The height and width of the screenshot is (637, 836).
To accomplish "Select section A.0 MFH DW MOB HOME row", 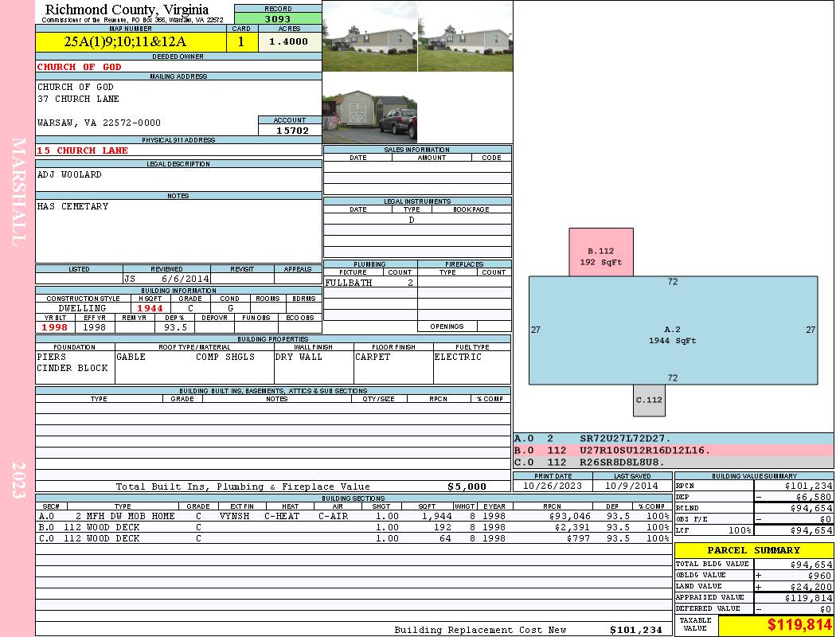I will click(x=354, y=516).
